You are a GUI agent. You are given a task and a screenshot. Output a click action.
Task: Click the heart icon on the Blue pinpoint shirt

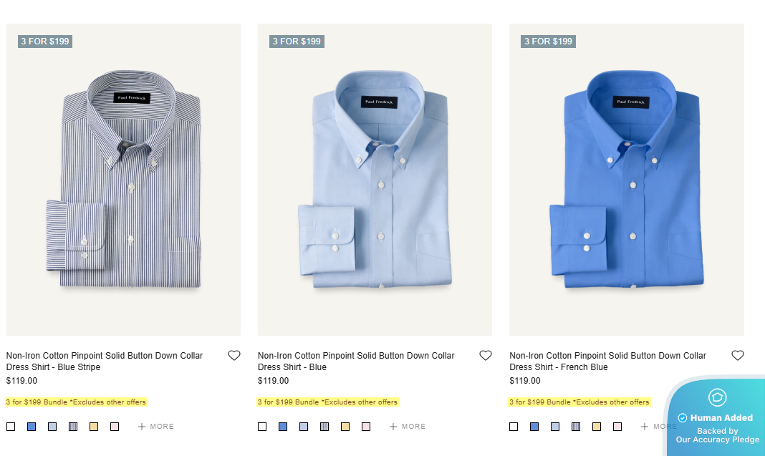pos(485,355)
